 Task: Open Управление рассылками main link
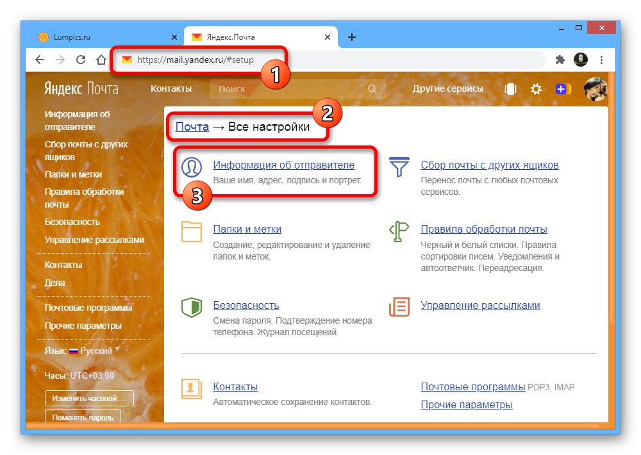pyautogui.click(x=480, y=305)
